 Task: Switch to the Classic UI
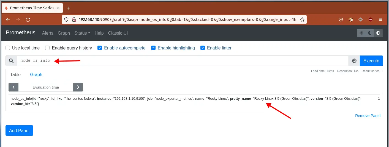point(118,33)
